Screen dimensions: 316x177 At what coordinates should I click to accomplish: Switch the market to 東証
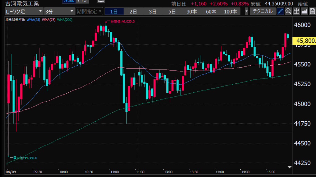coord(69,1)
